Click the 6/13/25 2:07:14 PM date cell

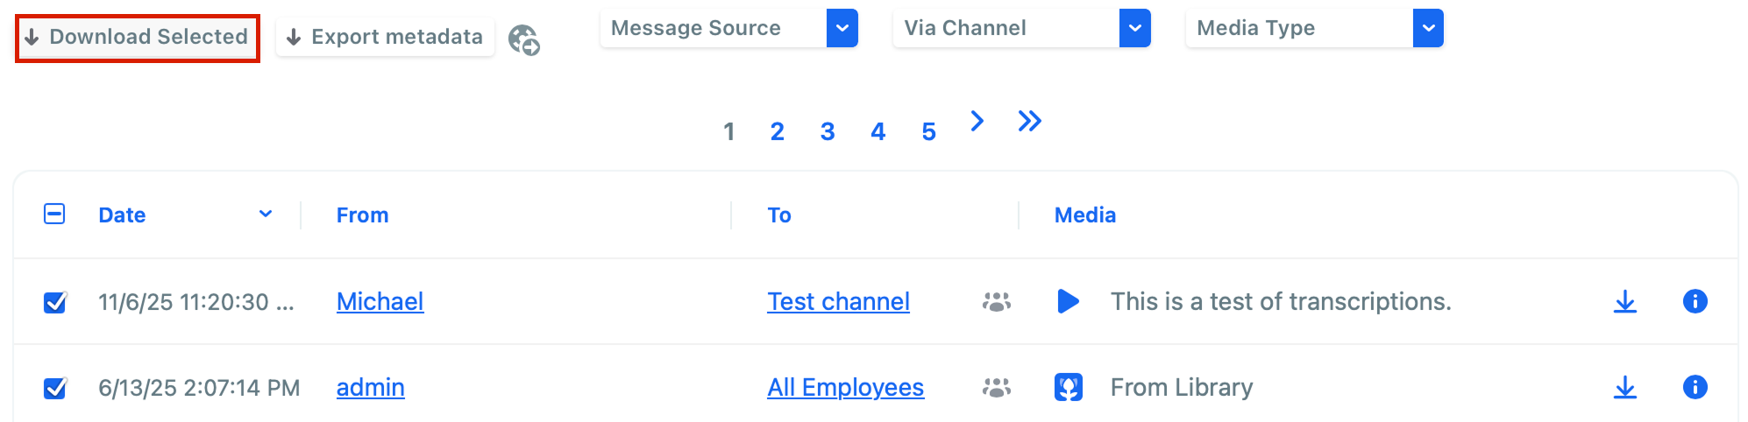(199, 388)
